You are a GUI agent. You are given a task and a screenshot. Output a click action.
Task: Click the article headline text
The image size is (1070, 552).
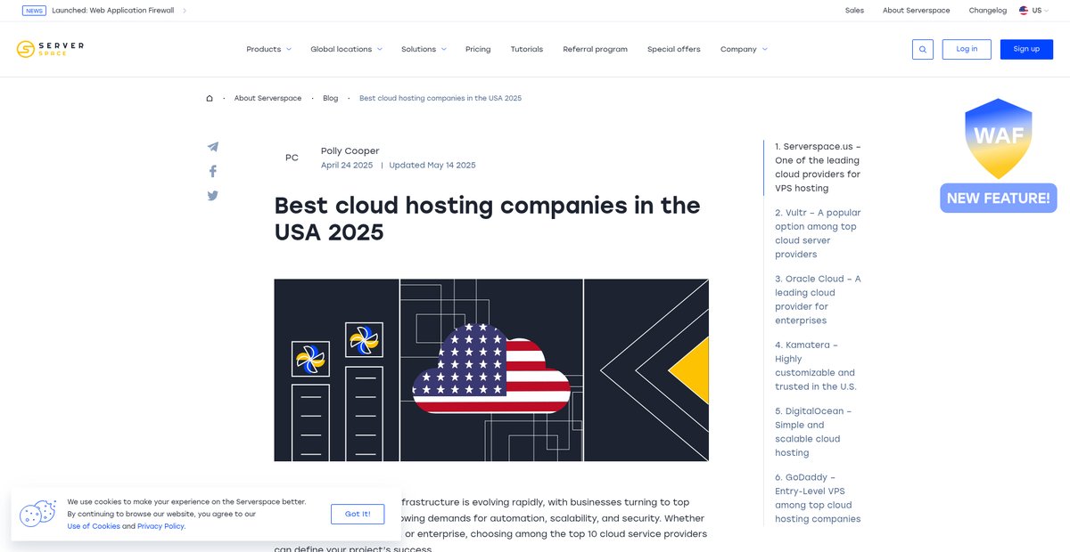point(488,218)
